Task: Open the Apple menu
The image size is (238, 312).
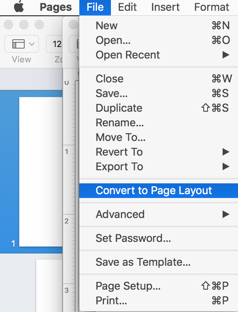Action: [x=19, y=7]
